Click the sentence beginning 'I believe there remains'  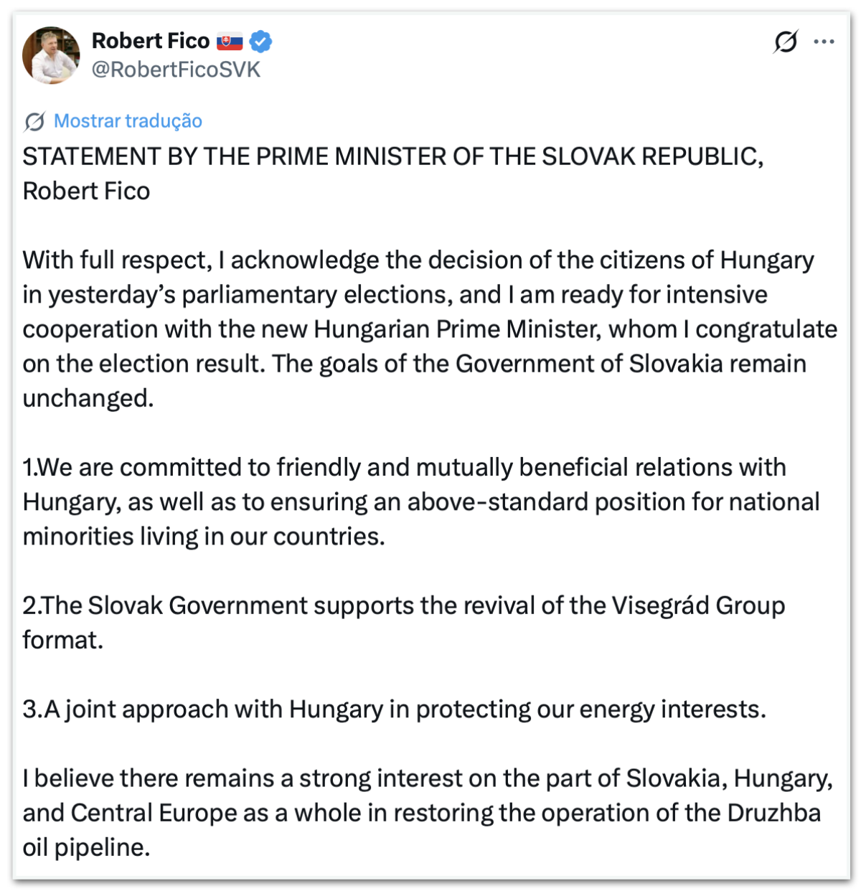(427, 778)
